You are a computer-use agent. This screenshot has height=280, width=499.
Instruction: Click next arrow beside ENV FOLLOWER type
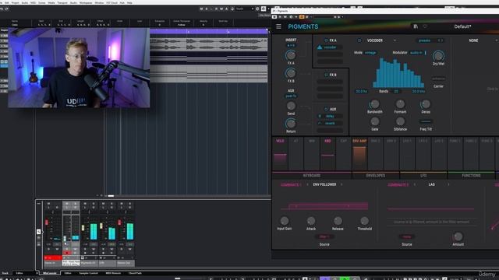pos(342,184)
